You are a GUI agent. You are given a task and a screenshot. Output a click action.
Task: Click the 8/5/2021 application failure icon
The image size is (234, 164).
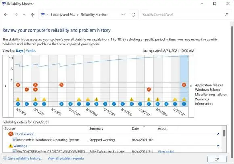(x=18, y=85)
